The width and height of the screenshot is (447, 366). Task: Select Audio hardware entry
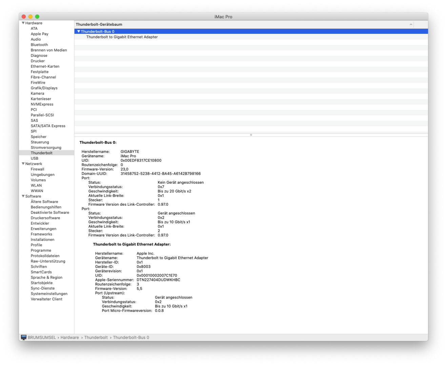pyautogui.click(x=36, y=39)
